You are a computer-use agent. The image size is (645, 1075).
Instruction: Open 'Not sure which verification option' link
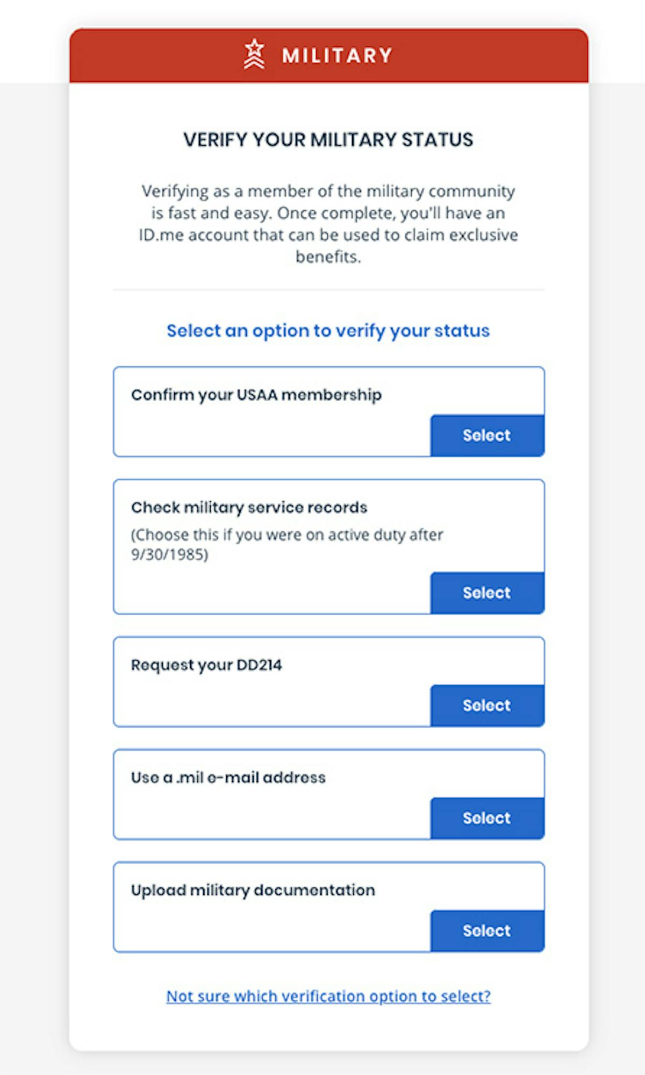(x=328, y=996)
